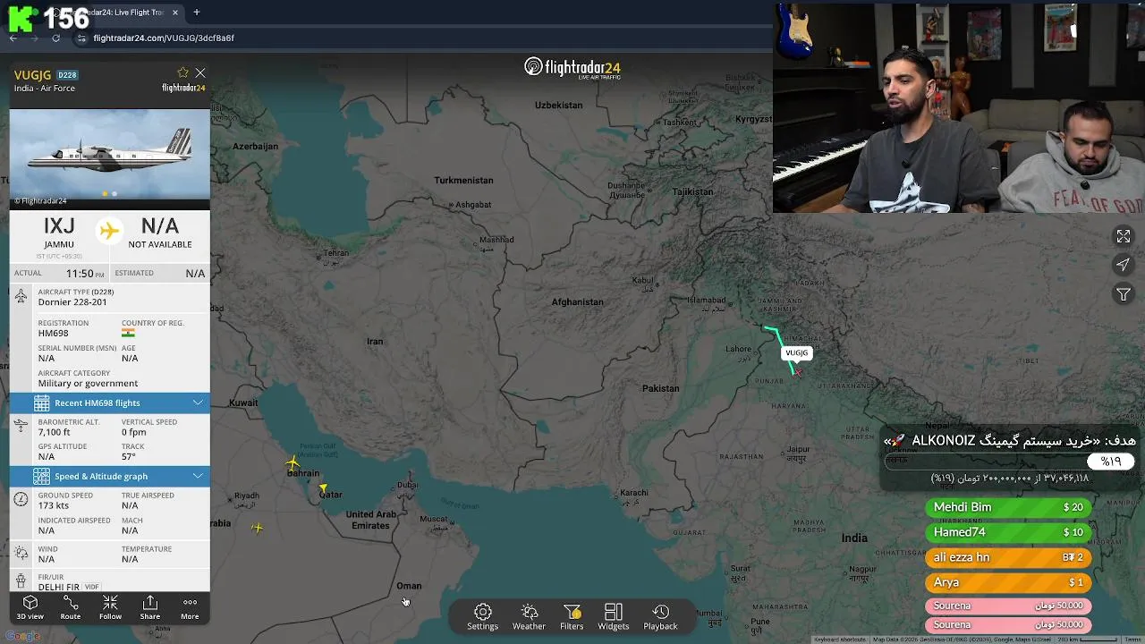The image size is (1145, 644).
Task: Click the Dornier 228-201 aircraft type
Action: 72,302
